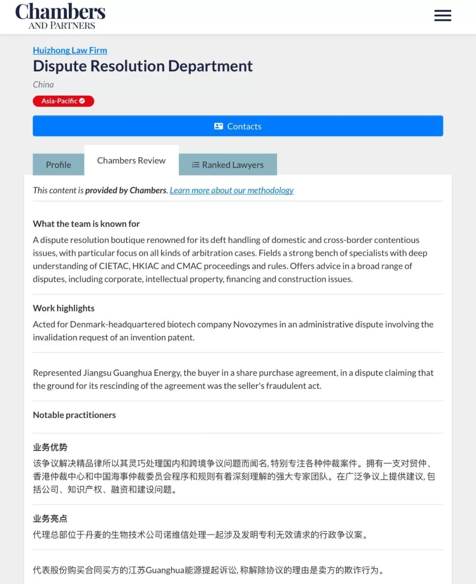
Task: Click the 'What the team is known for' heading
Action: pos(86,224)
